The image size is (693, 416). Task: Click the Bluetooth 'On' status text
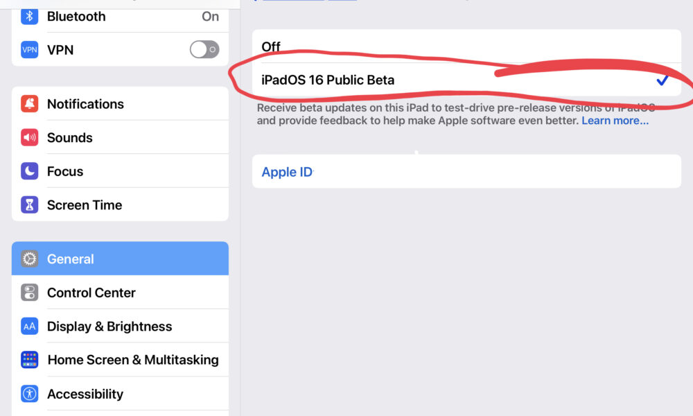pyautogui.click(x=211, y=17)
